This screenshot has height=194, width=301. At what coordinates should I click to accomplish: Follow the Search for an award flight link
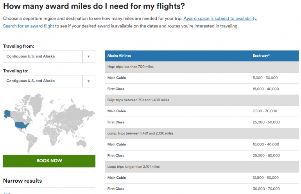(27, 26)
